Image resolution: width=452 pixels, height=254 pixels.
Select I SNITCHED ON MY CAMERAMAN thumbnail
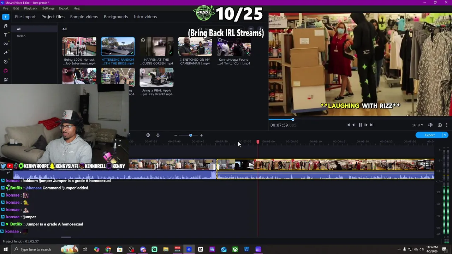tap(195, 47)
